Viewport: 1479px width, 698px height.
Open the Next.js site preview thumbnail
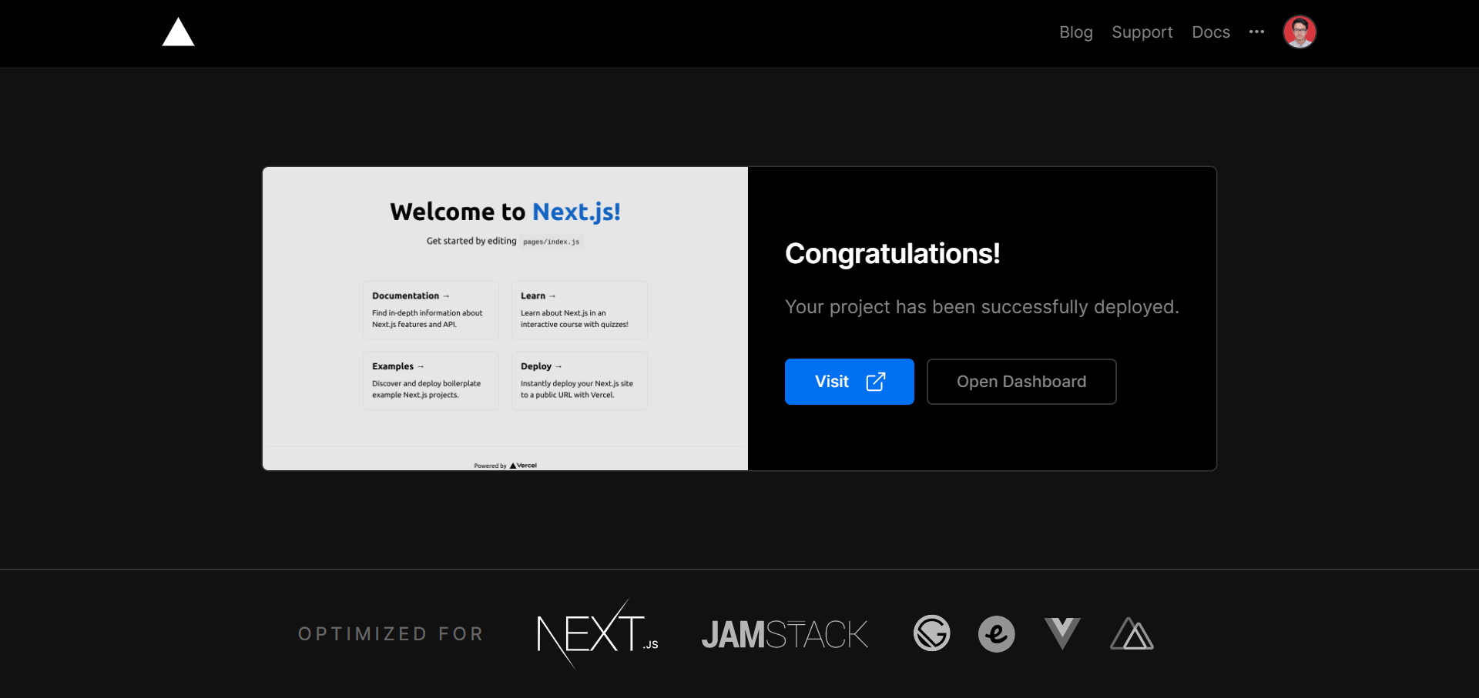pos(505,319)
